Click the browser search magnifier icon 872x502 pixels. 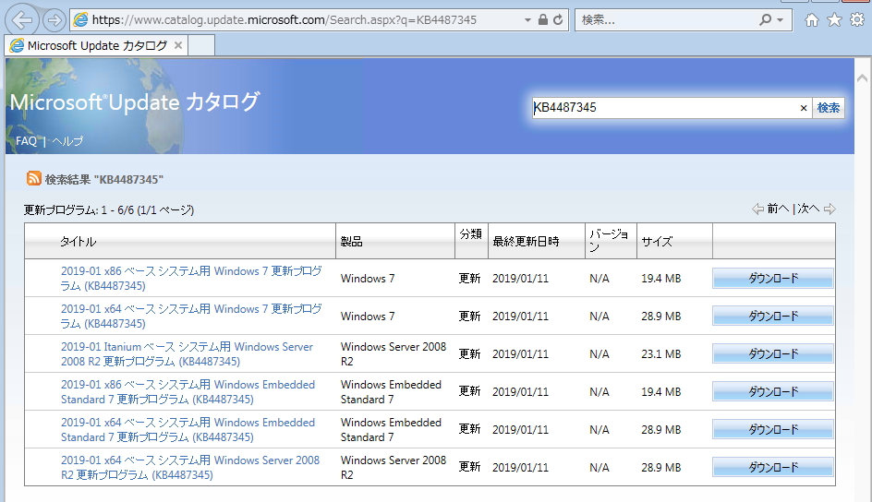pyautogui.click(x=765, y=20)
